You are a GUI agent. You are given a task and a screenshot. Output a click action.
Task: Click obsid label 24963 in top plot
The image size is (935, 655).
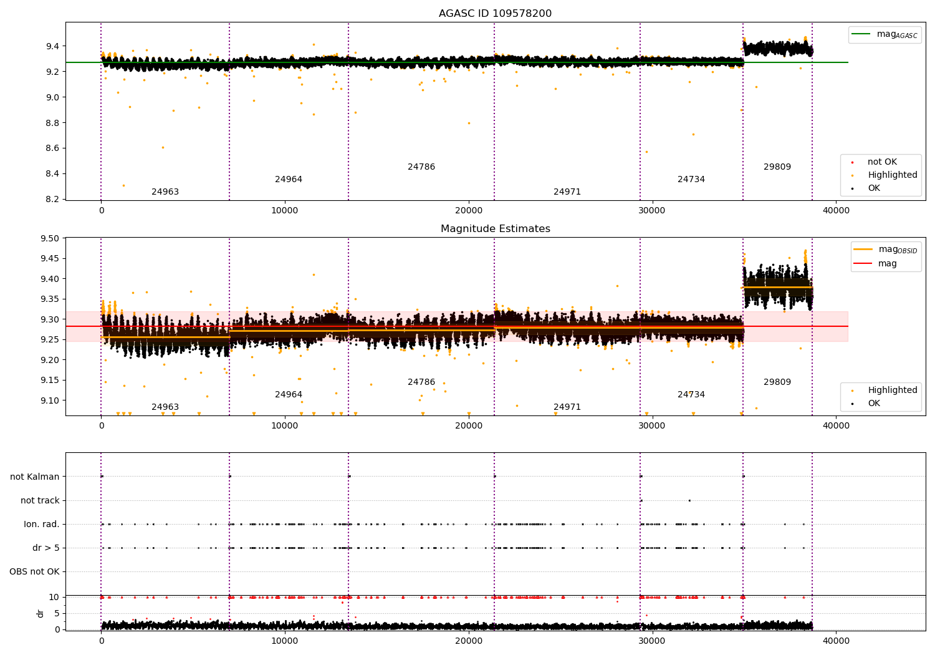(165, 192)
